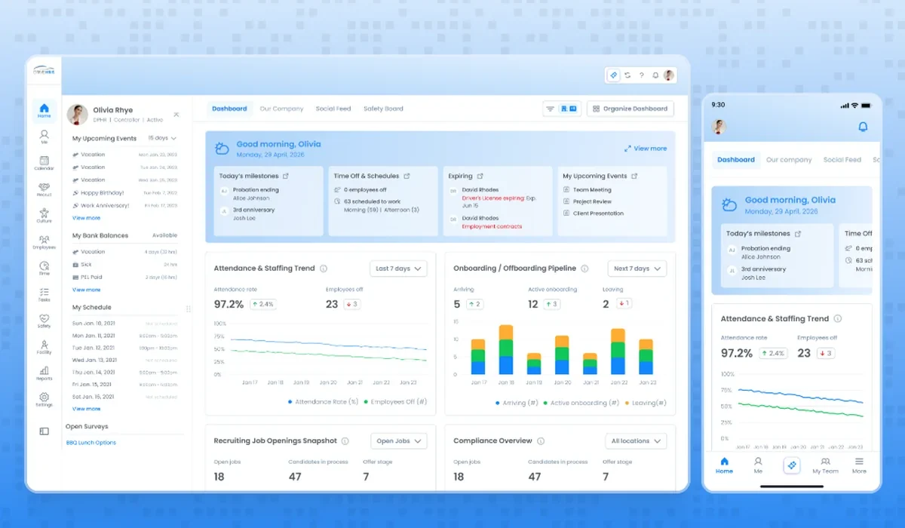Click info icon beside Recruiting Job Openings Snapshot
Screen dimensions: 905x528
pyautogui.click(x=345, y=441)
